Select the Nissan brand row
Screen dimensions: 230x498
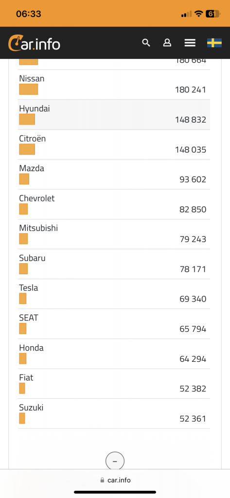pos(114,85)
